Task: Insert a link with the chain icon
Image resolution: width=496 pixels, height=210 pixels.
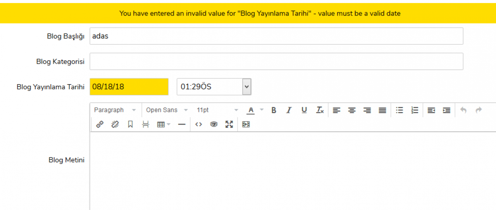Action: (x=100, y=124)
